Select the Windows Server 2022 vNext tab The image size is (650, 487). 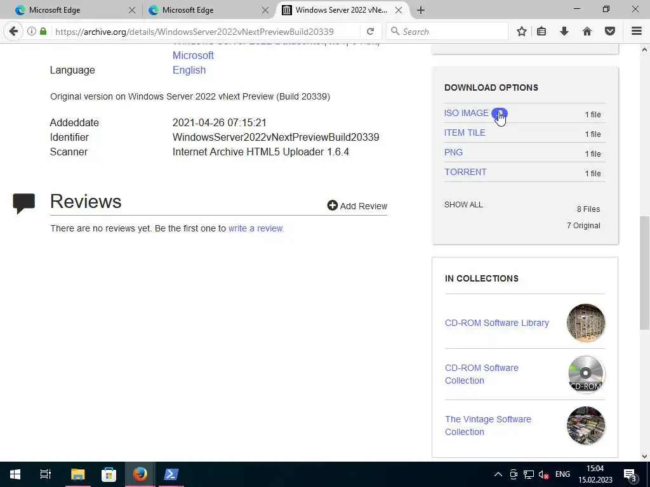tap(340, 10)
